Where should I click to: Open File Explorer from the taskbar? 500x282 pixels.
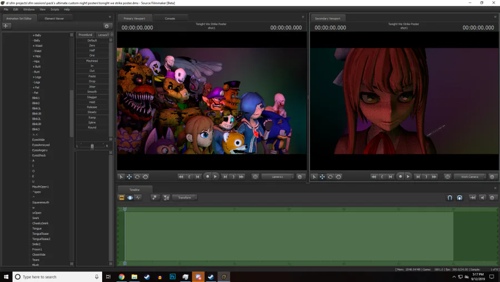134,277
